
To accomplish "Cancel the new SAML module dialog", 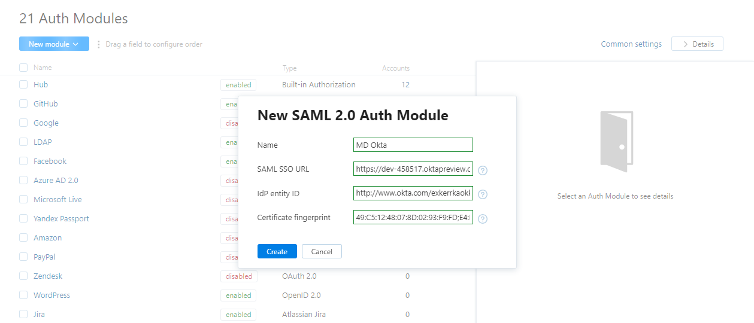I will tap(322, 252).
